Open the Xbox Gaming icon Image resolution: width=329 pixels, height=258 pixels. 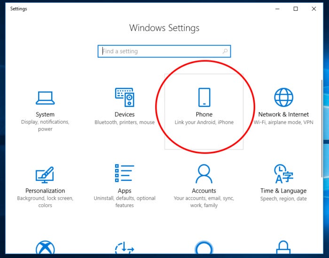click(x=45, y=248)
